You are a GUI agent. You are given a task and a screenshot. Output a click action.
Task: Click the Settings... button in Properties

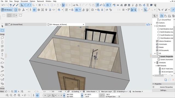click(x=164, y=90)
